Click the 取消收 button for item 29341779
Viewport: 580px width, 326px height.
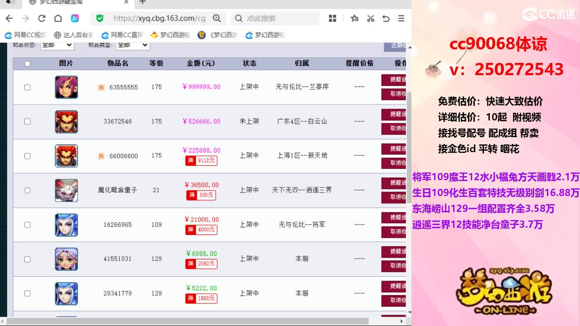tap(393, 300)
